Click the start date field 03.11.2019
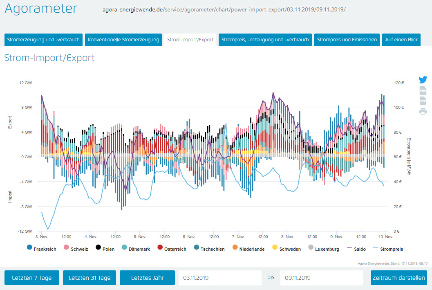Viewport: 432px width, 290px height. pyautogui.click(x=219, y=278)
